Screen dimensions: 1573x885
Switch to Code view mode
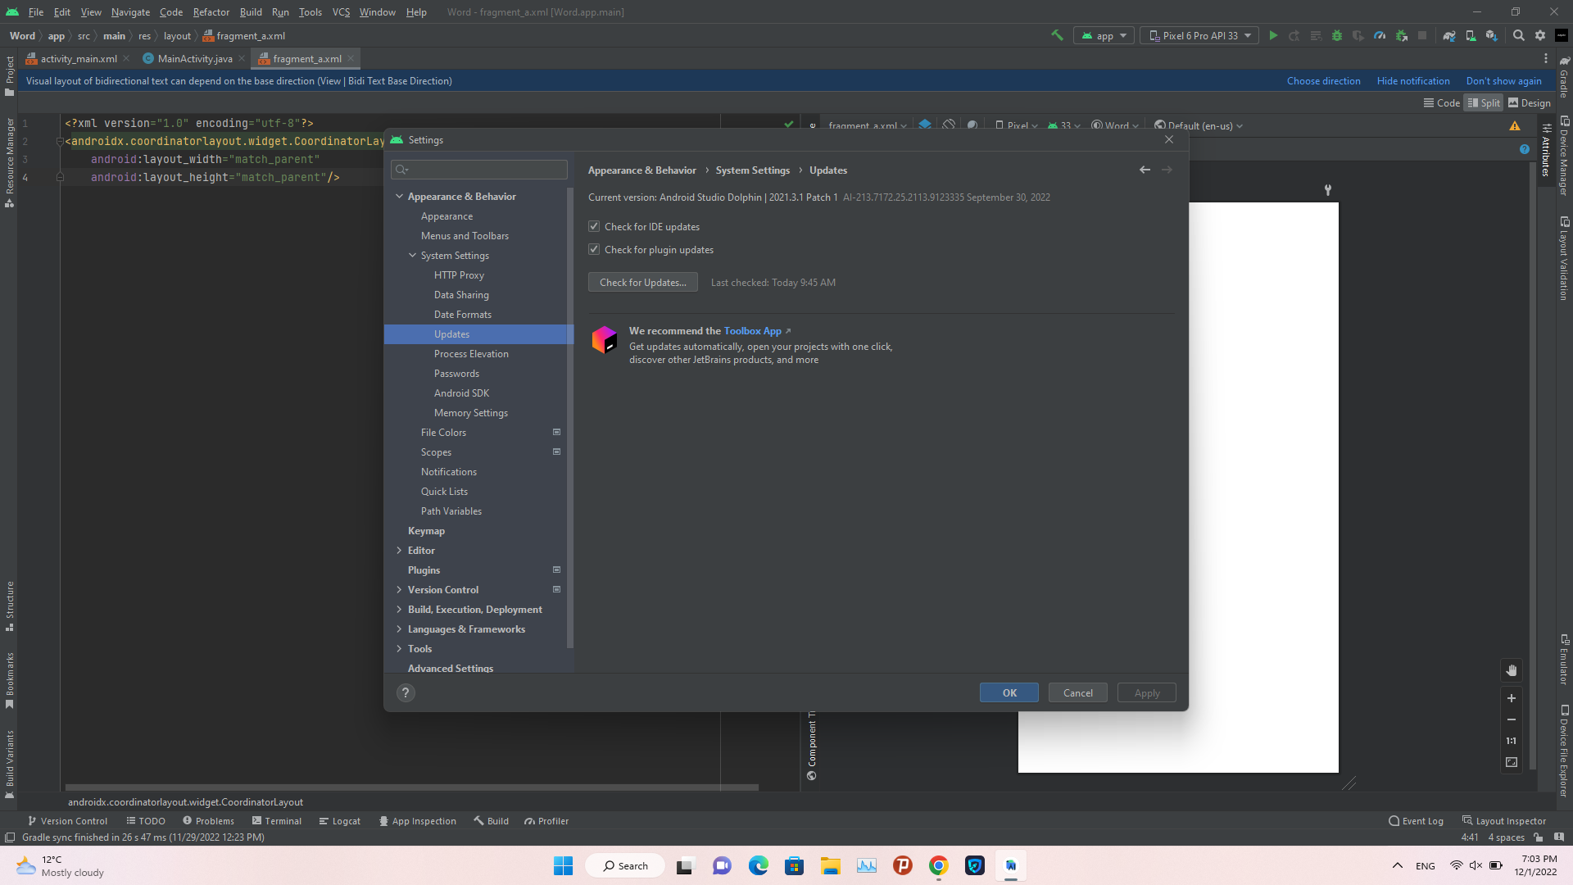(1442, 103)
